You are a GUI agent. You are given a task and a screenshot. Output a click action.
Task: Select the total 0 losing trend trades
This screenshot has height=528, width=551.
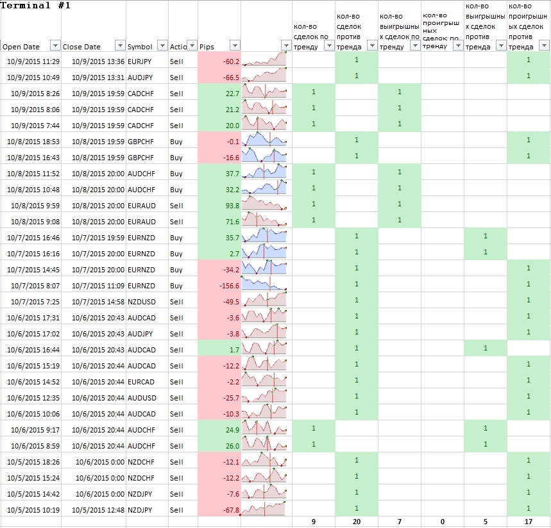pos(443,522)
